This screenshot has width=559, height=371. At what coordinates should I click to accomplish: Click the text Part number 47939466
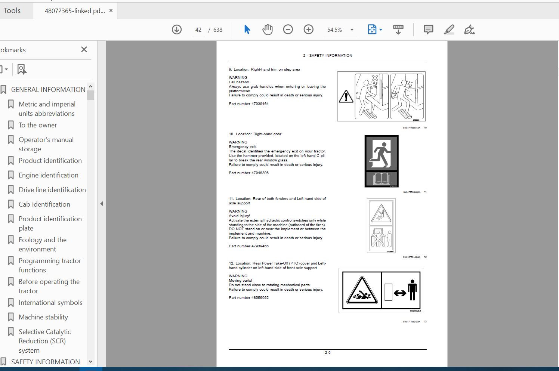tap(248, 246)
